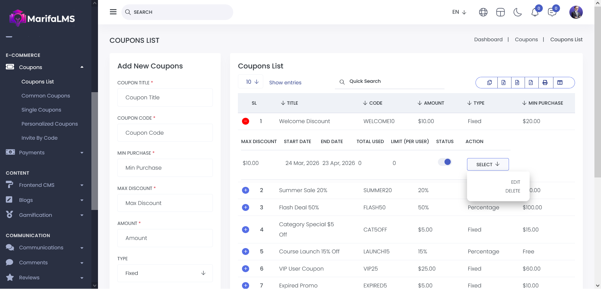Switch to dark mode with moon icon

(518, 12)
